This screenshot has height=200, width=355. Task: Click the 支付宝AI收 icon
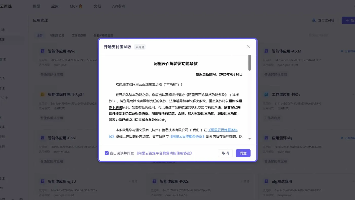coord(314,20)
